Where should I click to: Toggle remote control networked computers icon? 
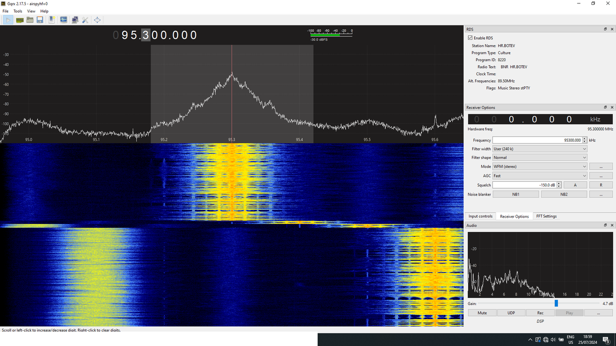click(75, 20)
